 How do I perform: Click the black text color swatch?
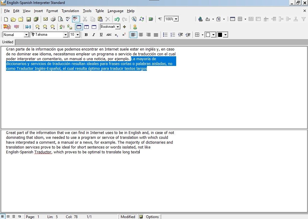(x=220, y=35)
